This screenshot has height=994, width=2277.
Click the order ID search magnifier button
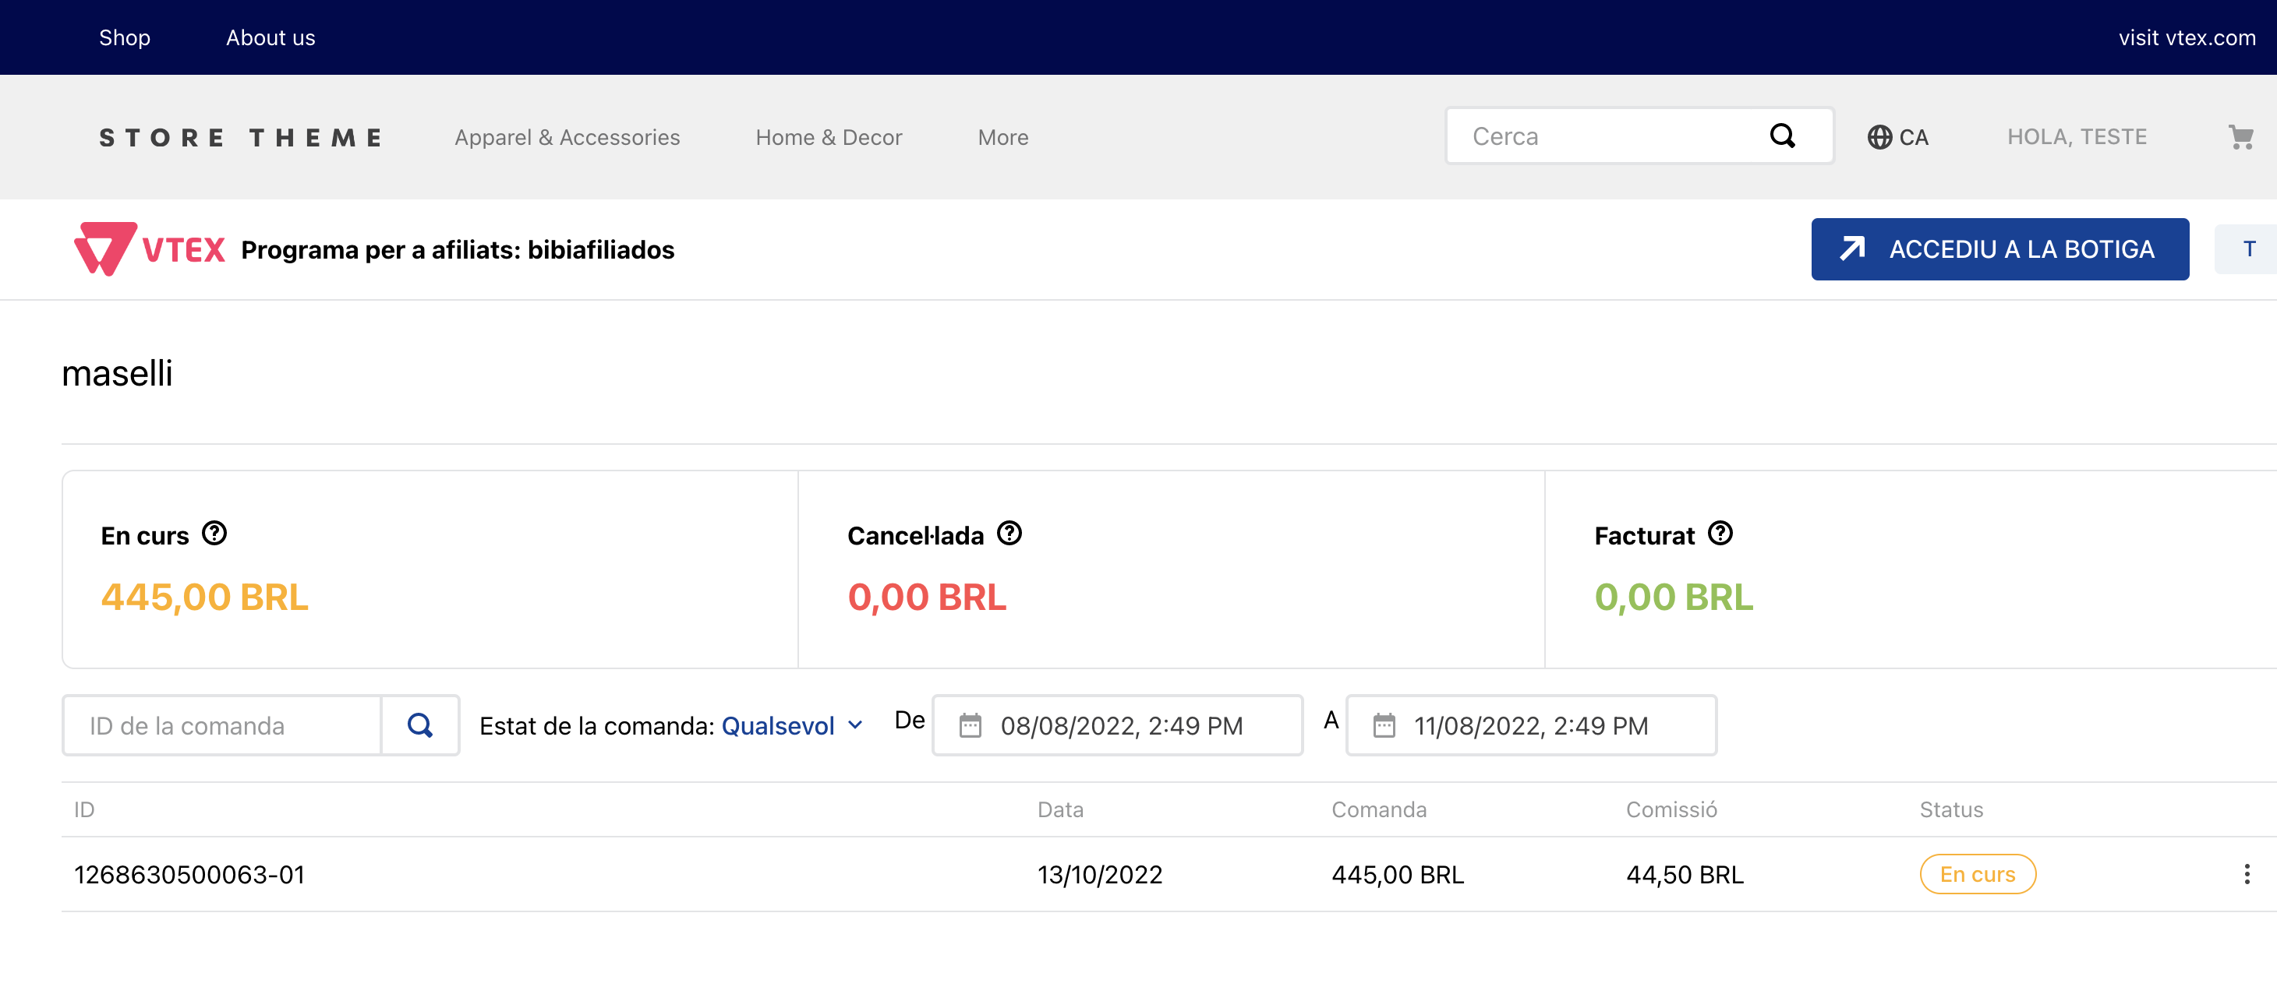point(420,725)
